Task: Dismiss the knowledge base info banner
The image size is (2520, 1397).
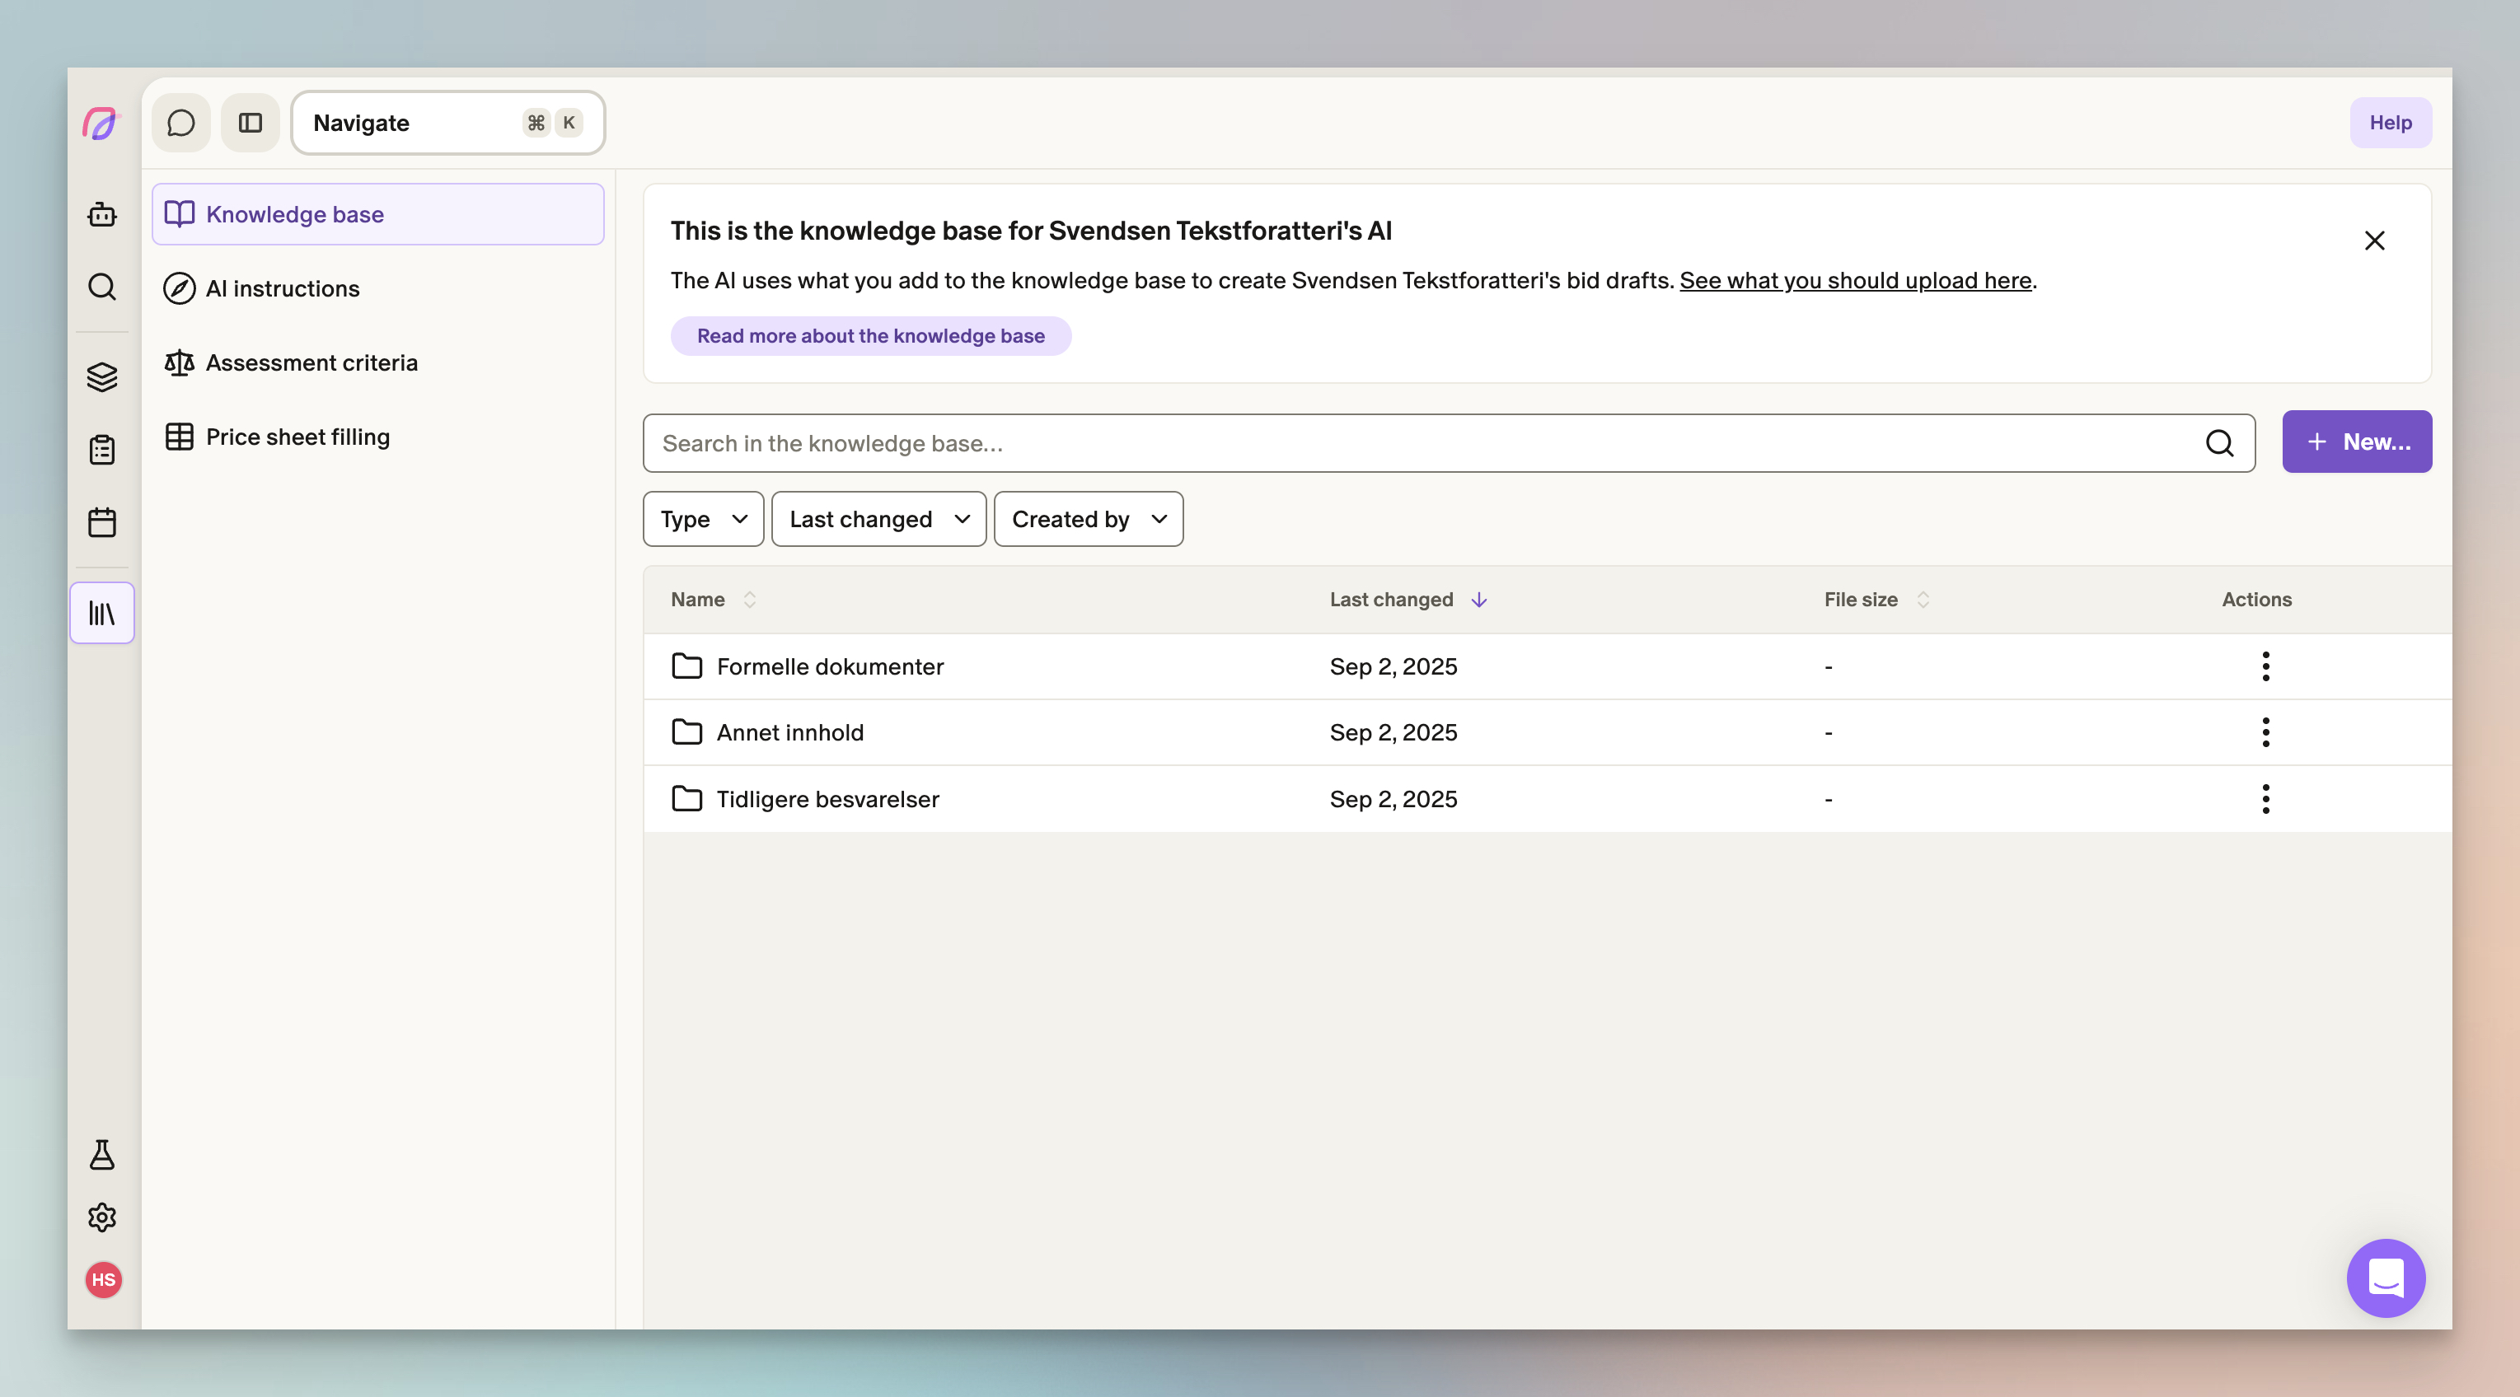Action: tap(2374, 241)
